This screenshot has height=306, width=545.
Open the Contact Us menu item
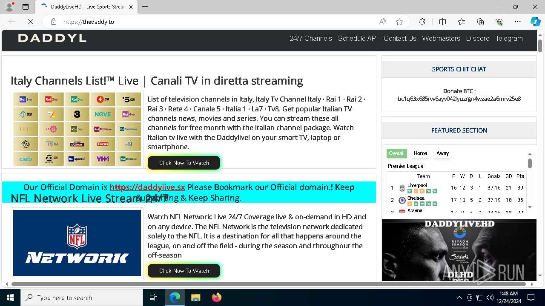click(x=400, y=38)
